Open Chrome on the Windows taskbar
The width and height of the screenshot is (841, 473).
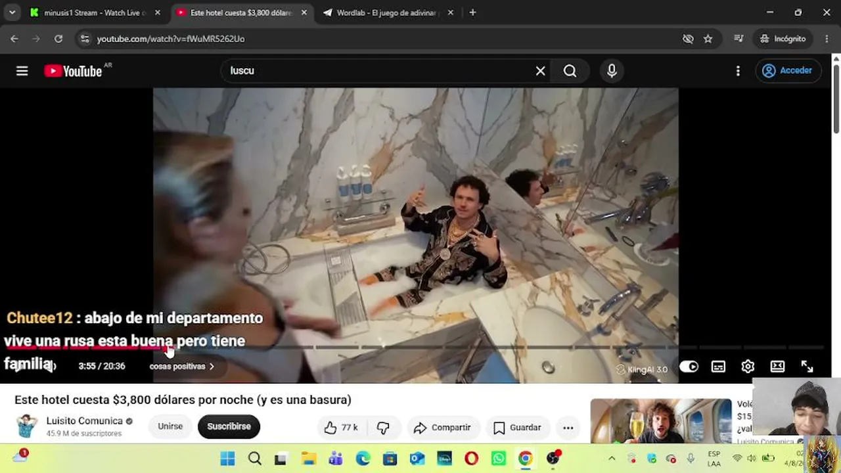tap(526, 459)
